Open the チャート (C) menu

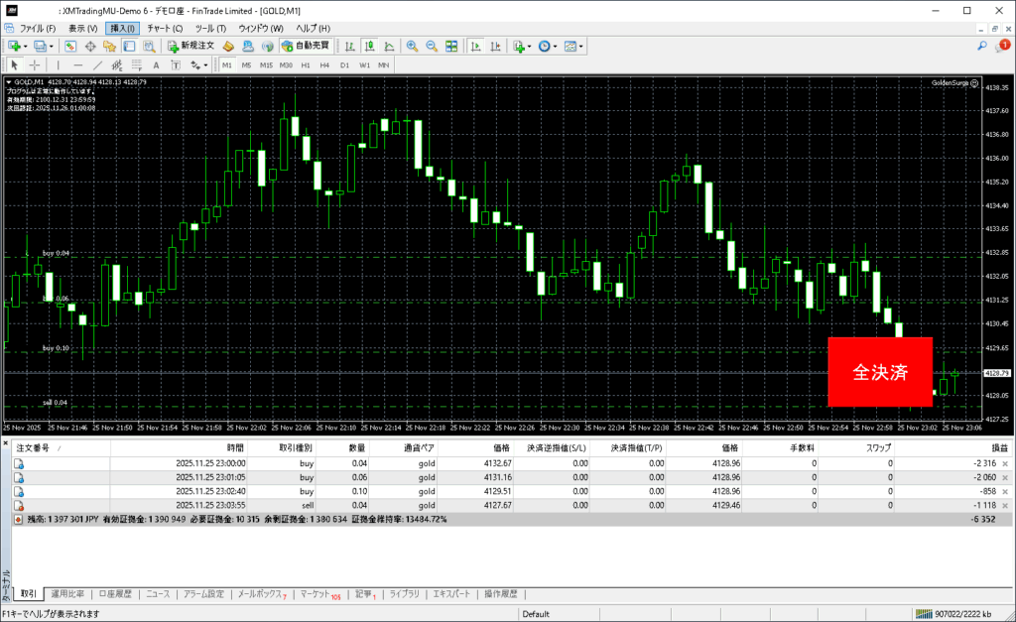click(164, 29)
